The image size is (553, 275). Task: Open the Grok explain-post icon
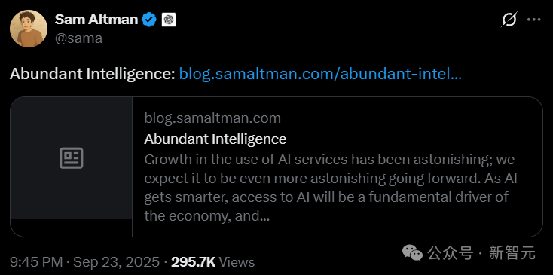tap(509, 20)
